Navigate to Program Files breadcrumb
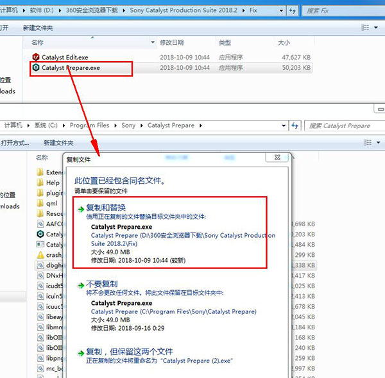This screenshot has width=385, height=378. pos(89,126)
